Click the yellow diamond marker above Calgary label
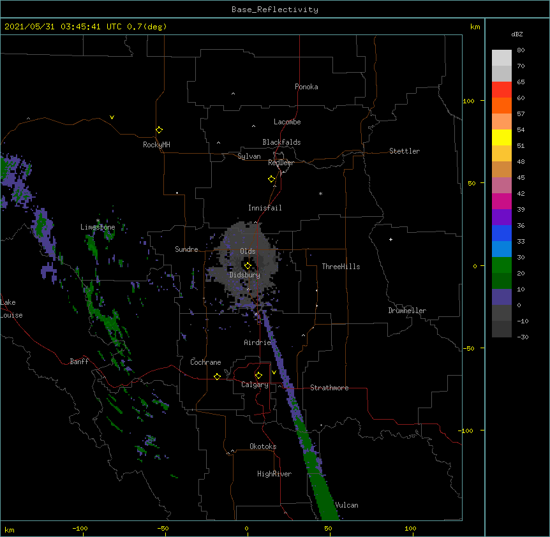The image size is (550, 537). 258,376
